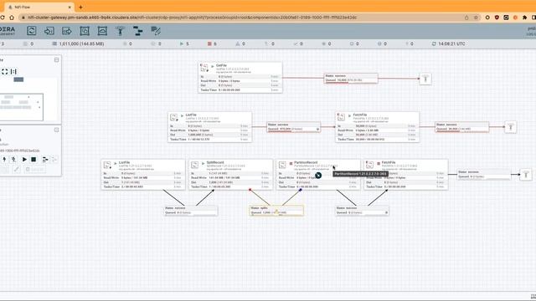
Task: Click the browser home button
Action: 12,18
